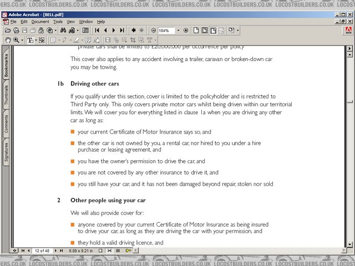Click the zoom out minus button
The width and height of the screenshot is (355, 266).
click(x=153, y=30)
